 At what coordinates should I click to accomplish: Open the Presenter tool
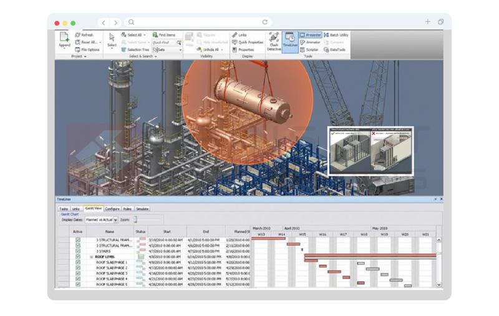[310, 35]
